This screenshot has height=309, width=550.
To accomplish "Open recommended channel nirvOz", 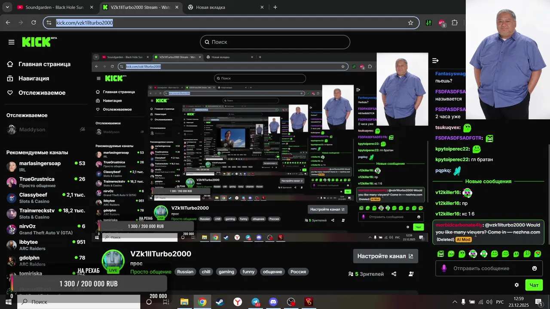I will click(46, 229).
